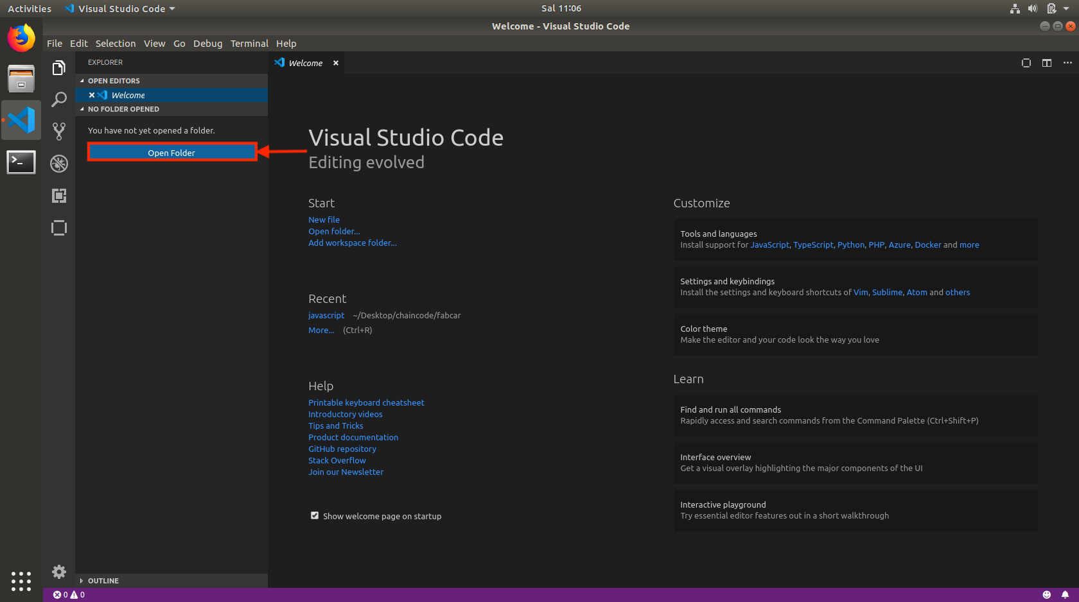Click the bottom square activity bar icon
The width and height of the screenshot is (1079, 602).
click(x=59, y=228)
